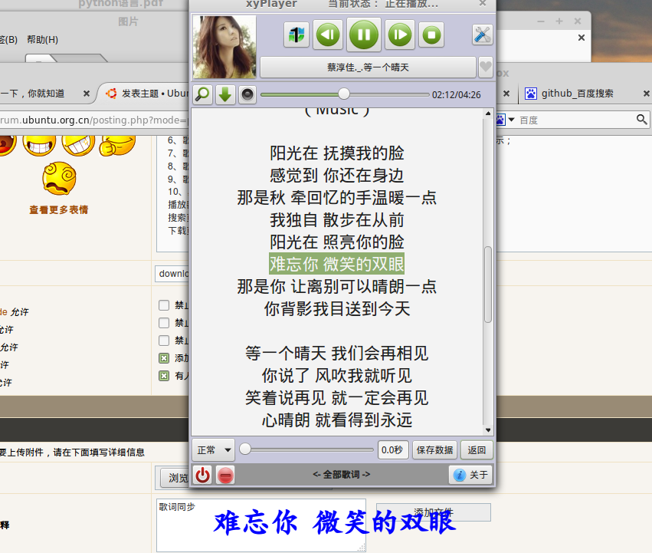
Task: Click the 返回 button in xyPlayer
Action: tap(477, 449)
